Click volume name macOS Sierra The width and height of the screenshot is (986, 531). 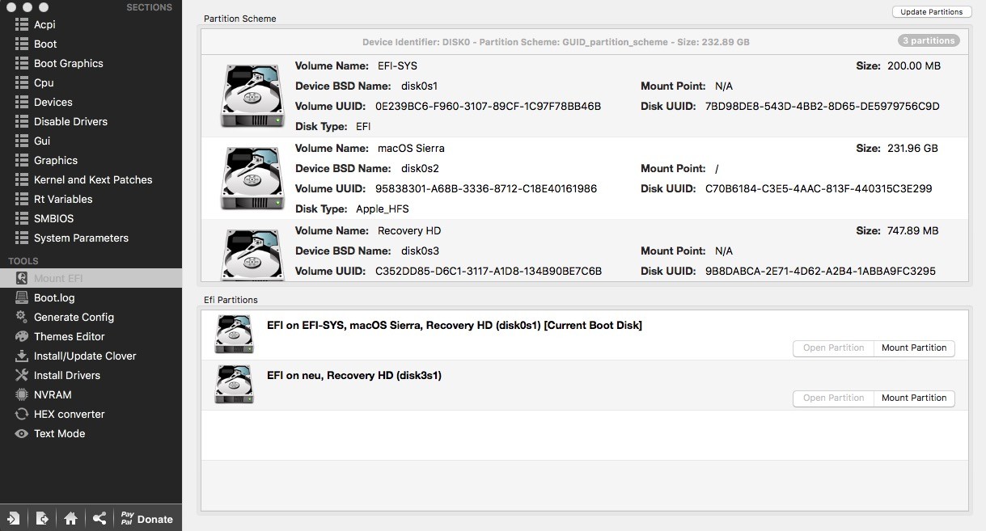click(411, 148)
